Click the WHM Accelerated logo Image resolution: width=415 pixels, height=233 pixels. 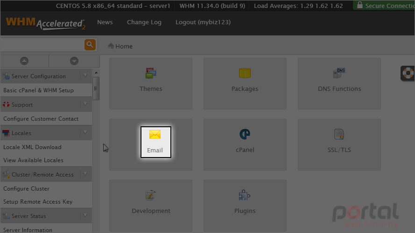click(x=46, y=23)
